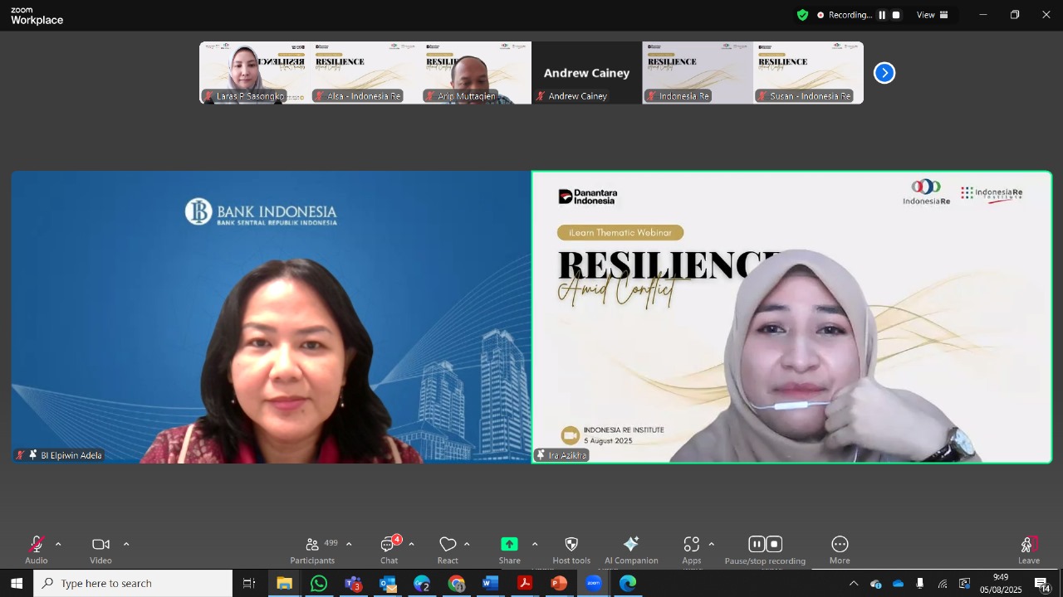This screenshot has height=597, width=1063.
Task: Toggle the Video camera
Action: (x=101, y=549)
